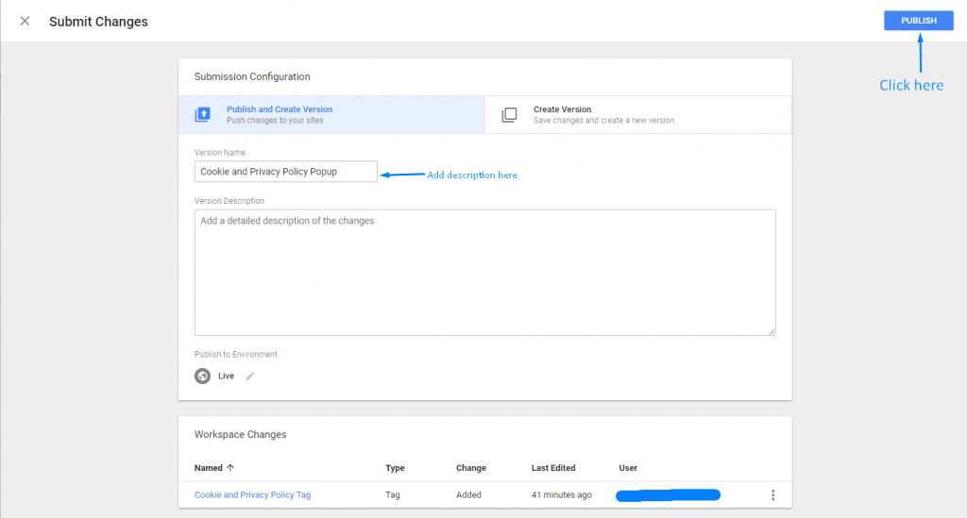The height and width of the screenshot is (518, 967).
Task: Click the Type column header
Action: [x=395, y=467]
